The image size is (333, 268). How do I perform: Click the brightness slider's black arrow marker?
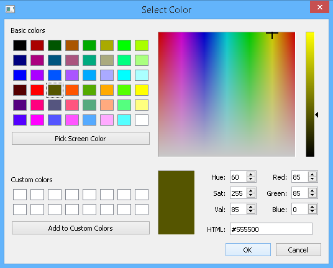[x=317, y=115]
